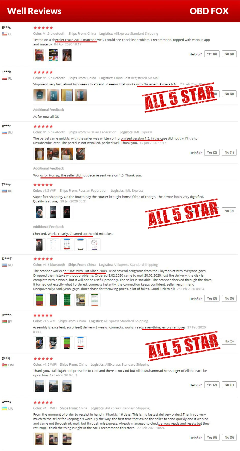Click the Ukraine flag icon beside A***a
Image resolution: width=240 pixels, height=451 pixels.
tap(4, 409)
